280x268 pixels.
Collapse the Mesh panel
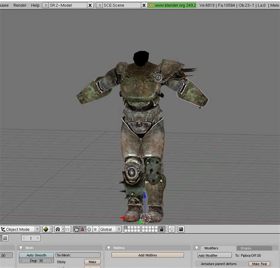tap(21, 248)
